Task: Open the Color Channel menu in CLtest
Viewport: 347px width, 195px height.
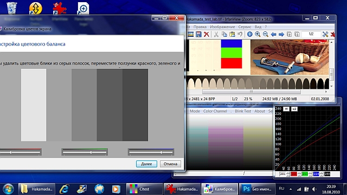Action: pyautogui.click(x=215, y=111)
